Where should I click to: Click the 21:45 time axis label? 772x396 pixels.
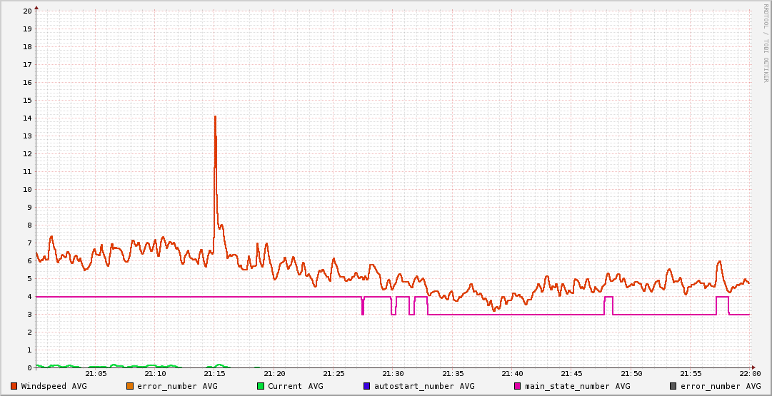[x=571, y=374]
